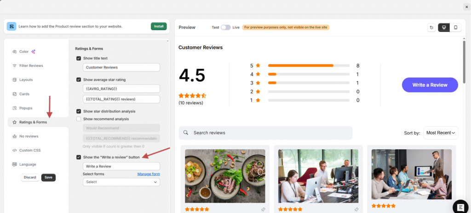Uncheck Show star distribution analysis
This screenshot has height=213, width=471.
[x=79, y=111]
